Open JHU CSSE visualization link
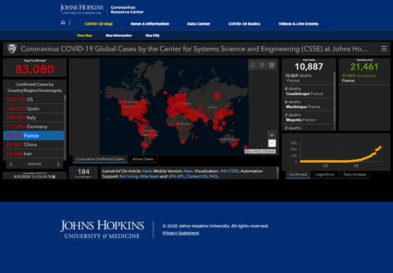The height and width of the screenshot is (273, 393). 229,171
